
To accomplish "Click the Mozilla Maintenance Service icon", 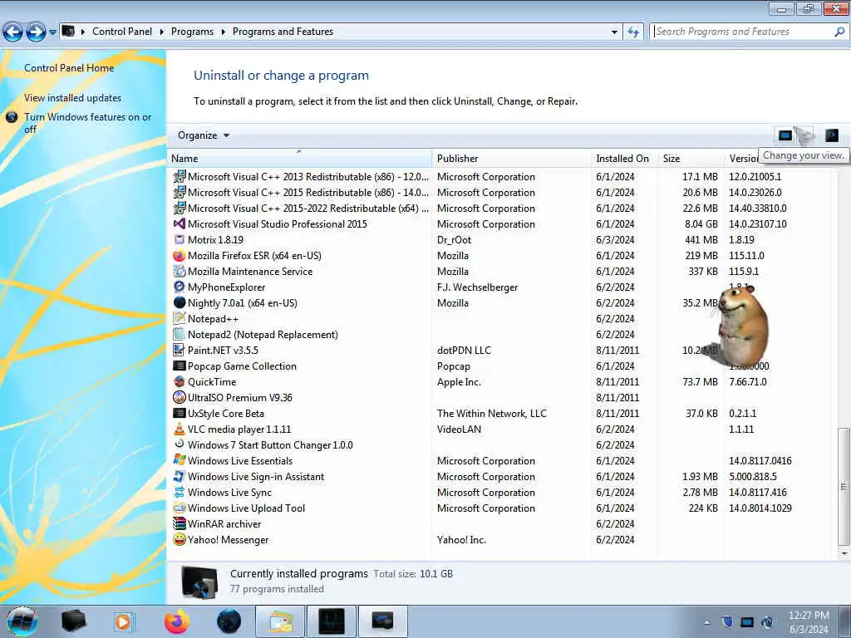I will (180, 272).
